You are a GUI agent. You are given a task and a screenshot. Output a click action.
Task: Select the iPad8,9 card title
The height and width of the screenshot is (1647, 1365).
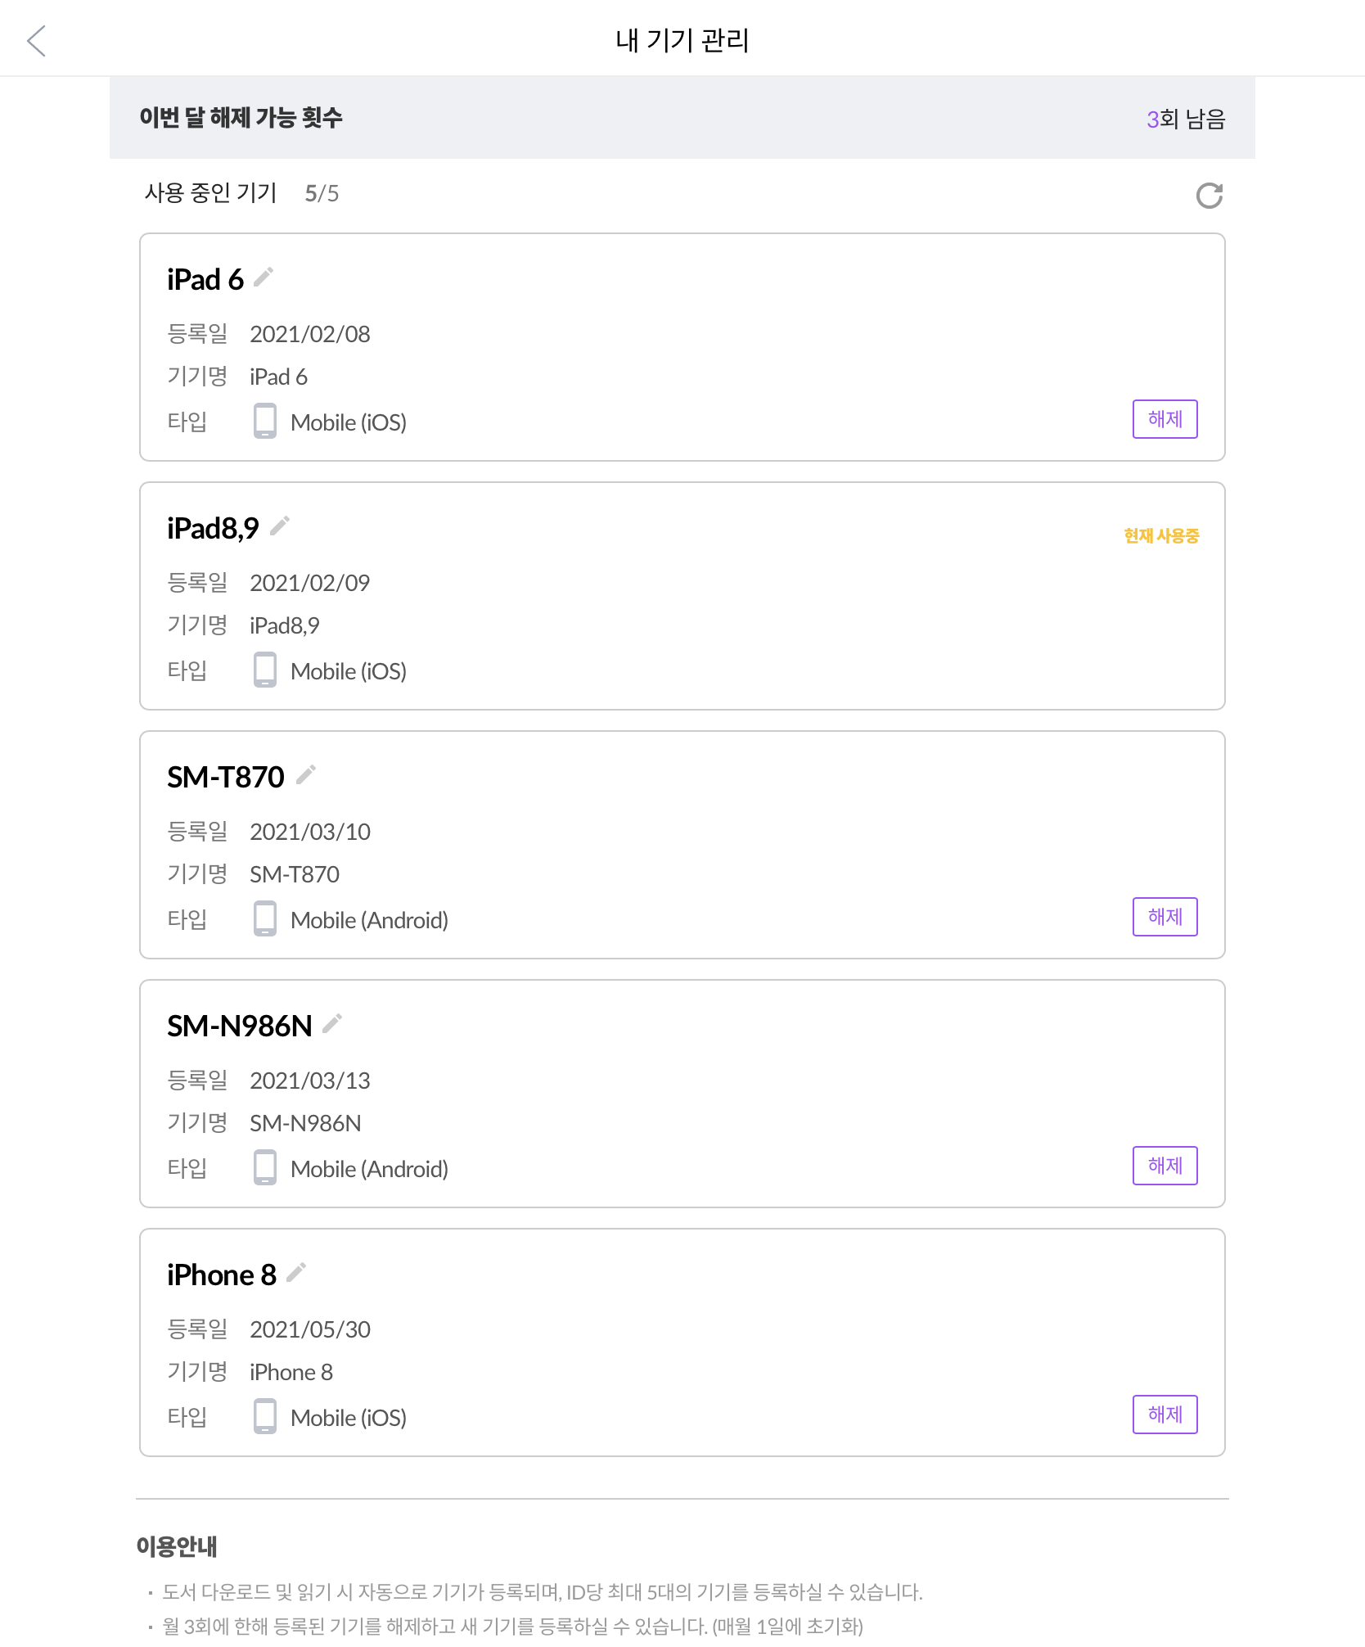[x=213, y=529]
